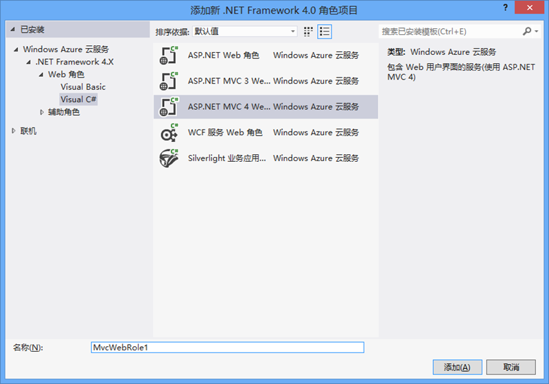Click in the 搜索已安装模板 search field

(450, 32)
